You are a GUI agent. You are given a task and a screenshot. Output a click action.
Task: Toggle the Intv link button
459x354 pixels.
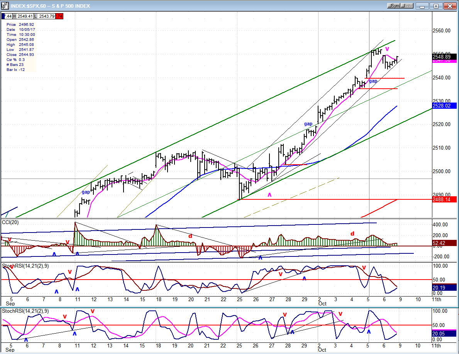(408, 6)
